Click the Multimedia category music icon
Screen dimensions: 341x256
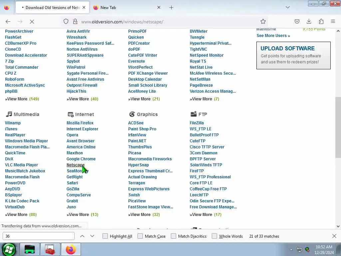9,114
